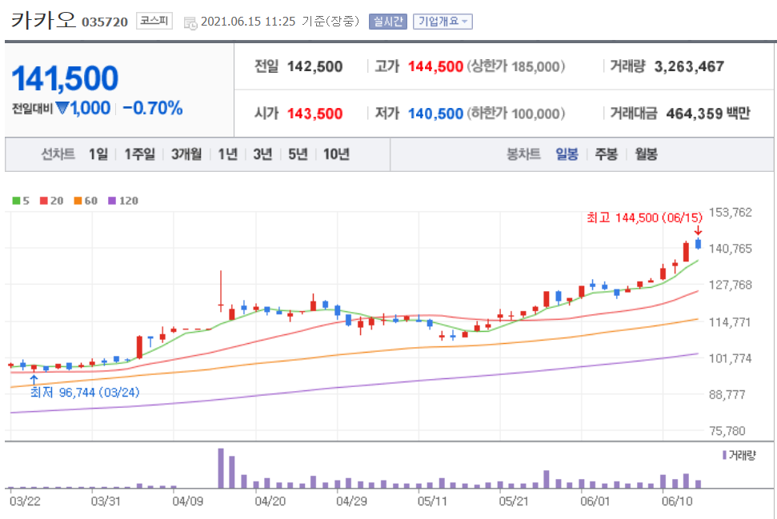Click the green 5-day moving average swatch
Screen dimensions: 777x519
click(16, 201)
